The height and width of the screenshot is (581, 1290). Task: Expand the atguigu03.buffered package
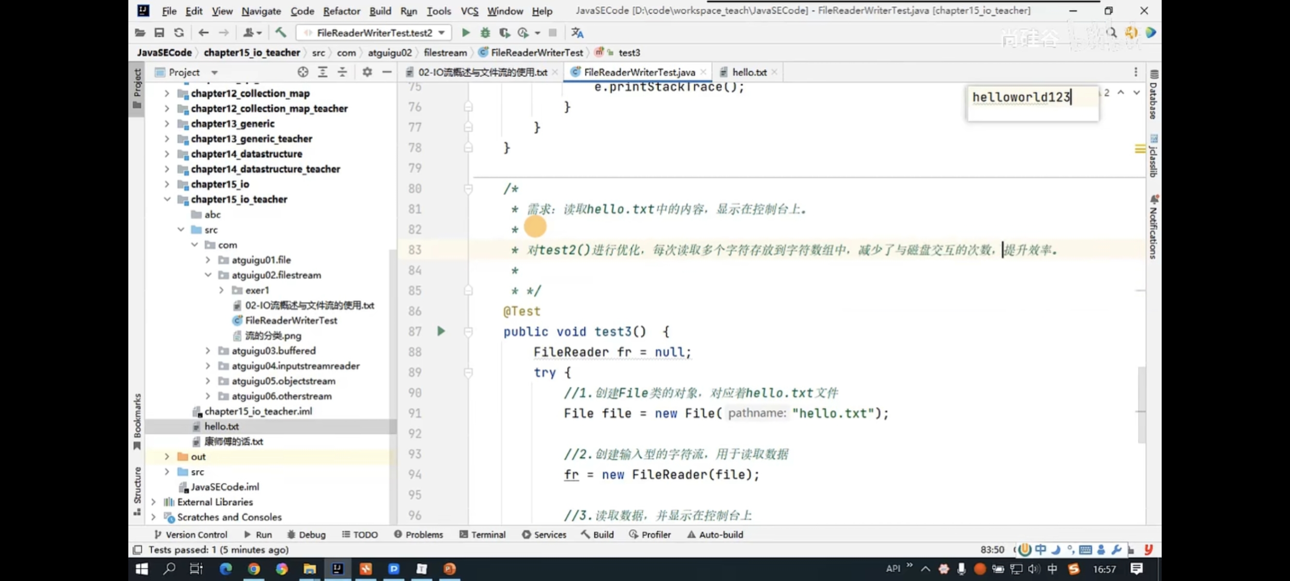tap(208, 351)
